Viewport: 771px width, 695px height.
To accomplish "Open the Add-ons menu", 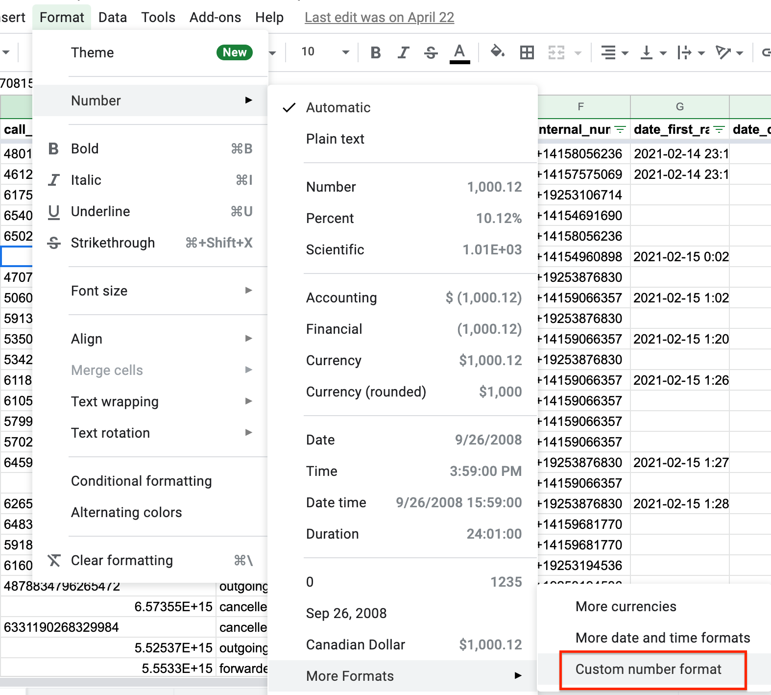I will tap(215, 18).
